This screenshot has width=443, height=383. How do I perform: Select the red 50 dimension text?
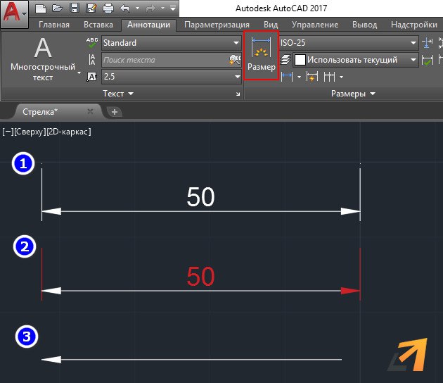[x=200, y=276]
